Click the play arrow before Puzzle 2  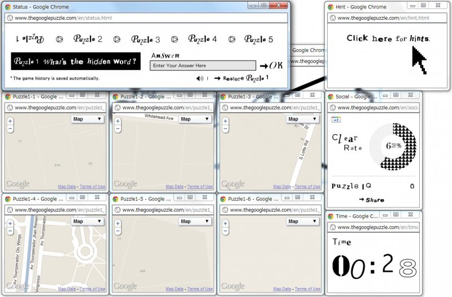[x=59, y=39]
